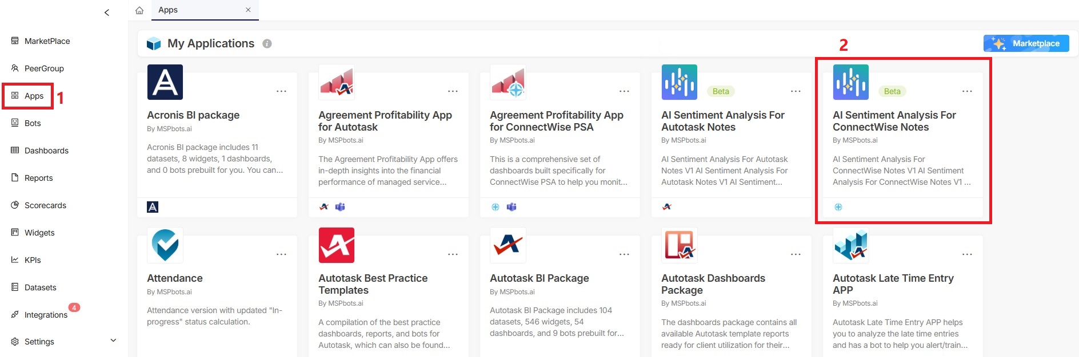This screenshot has width=1079, height=357.
Task: Open Autotask Best Practice Templates icon
Action: 337,245
